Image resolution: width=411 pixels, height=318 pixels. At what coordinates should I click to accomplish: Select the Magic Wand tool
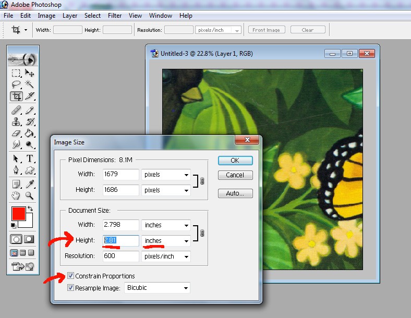pyautogui.click(x=29, y=84)
